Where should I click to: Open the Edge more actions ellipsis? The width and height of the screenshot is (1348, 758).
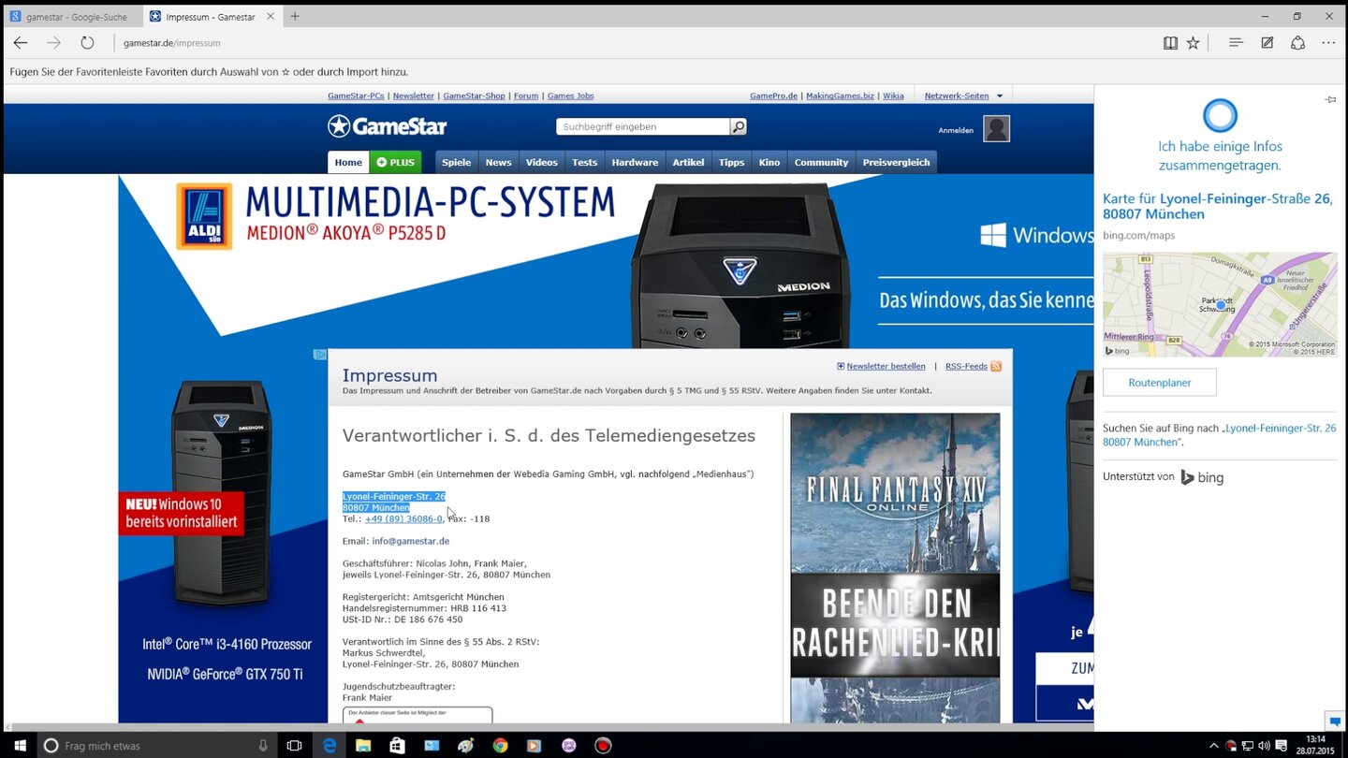(x=1328, y=43)
